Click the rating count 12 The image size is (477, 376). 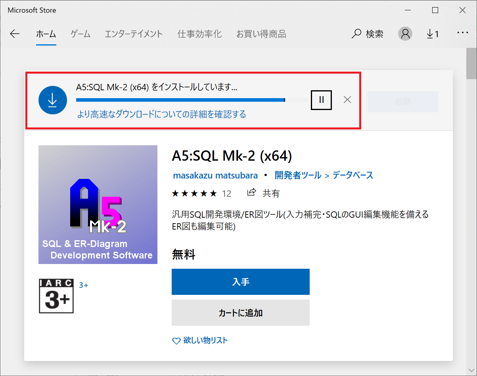pyautogui.click(x=226, y=194)
